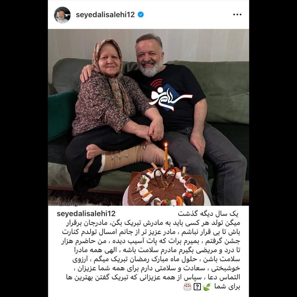Click the blue verified badge
This screenshot has width=297, height=297.
[x=141, y=14]
